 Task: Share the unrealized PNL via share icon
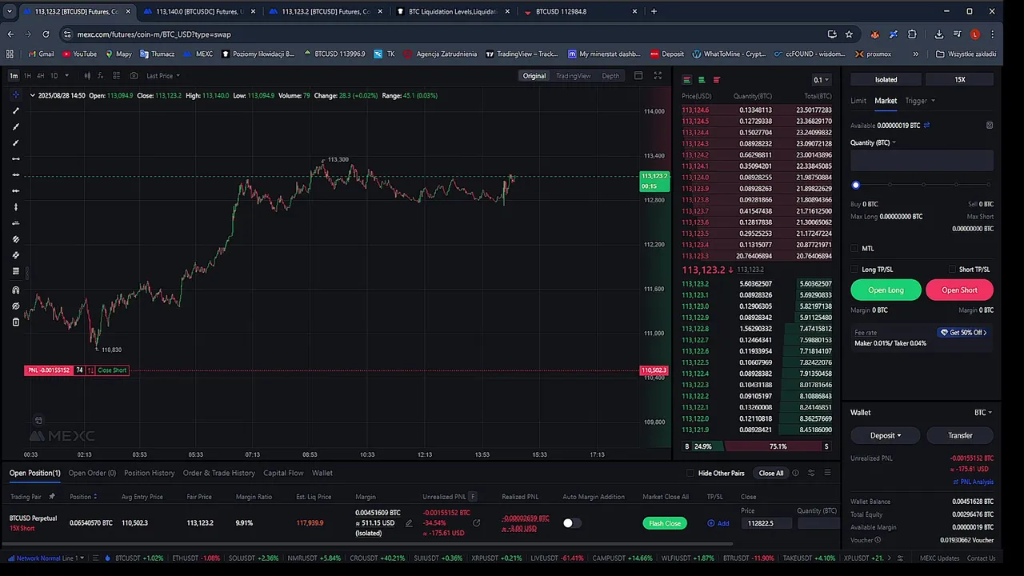pyautogui.click(x=476, y=523)
